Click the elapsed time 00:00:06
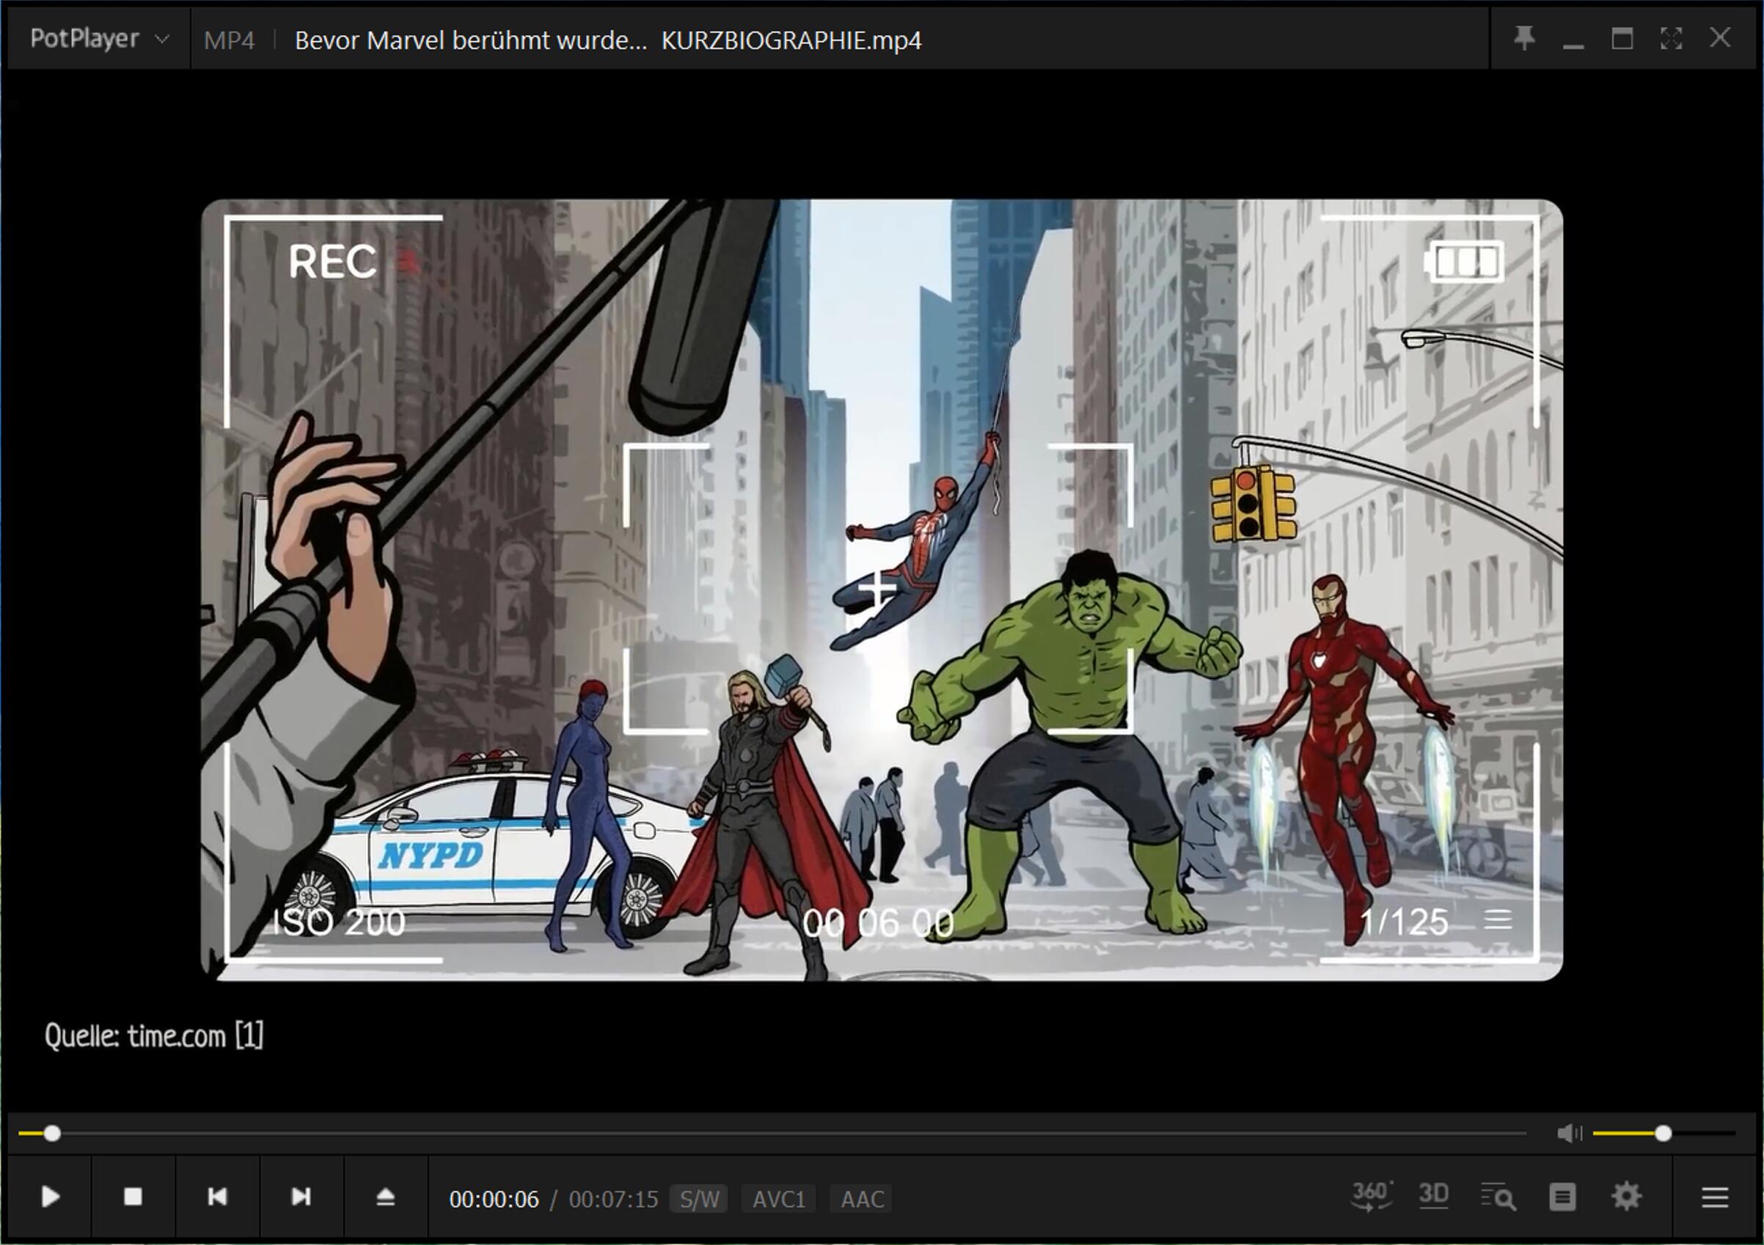This screenshot has width=1764, height=1245. [494, 1199]
